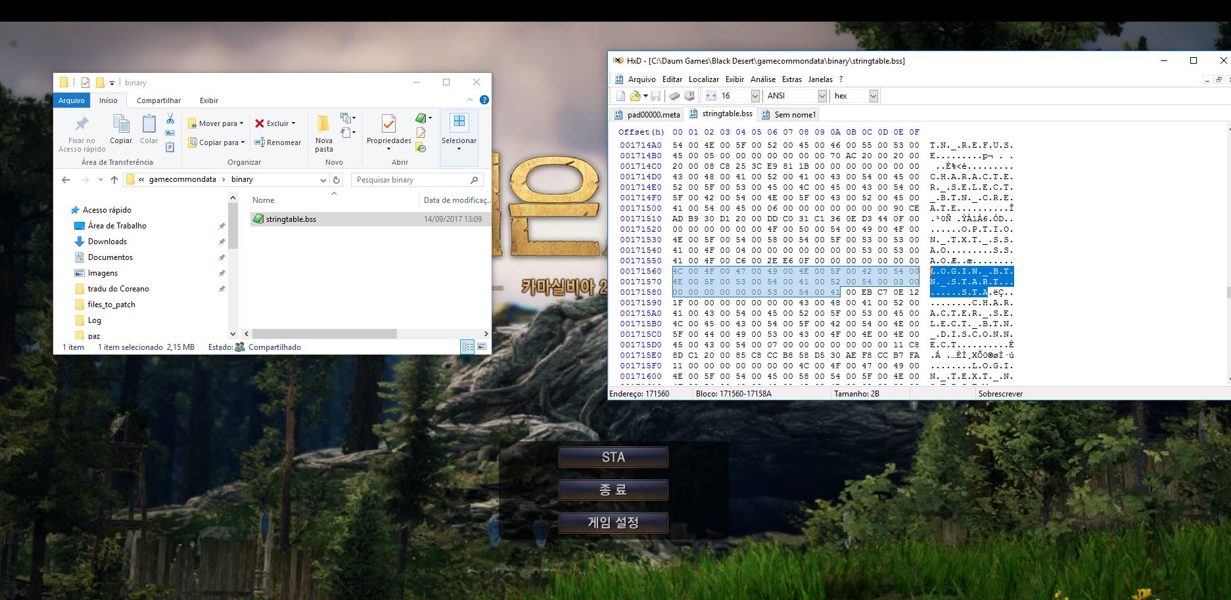Click the STA button in game
Viewport: 1231px width, 600px height.
[613, 458]
